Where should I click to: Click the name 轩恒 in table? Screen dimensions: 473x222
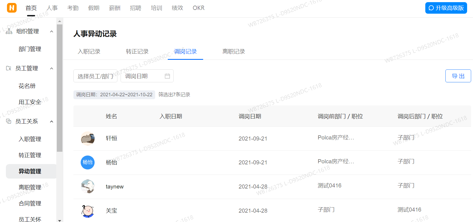(x=111, y=138)
